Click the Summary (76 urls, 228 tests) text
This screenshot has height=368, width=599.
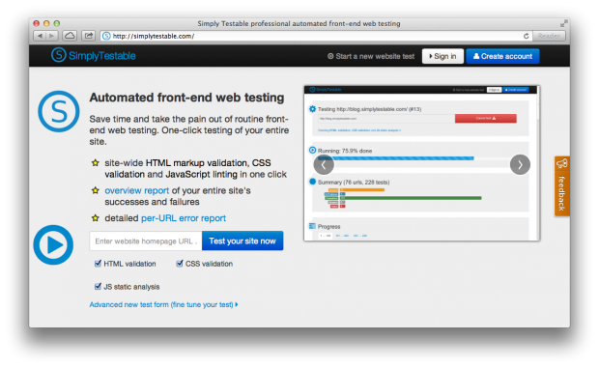[x=354, y=183]
